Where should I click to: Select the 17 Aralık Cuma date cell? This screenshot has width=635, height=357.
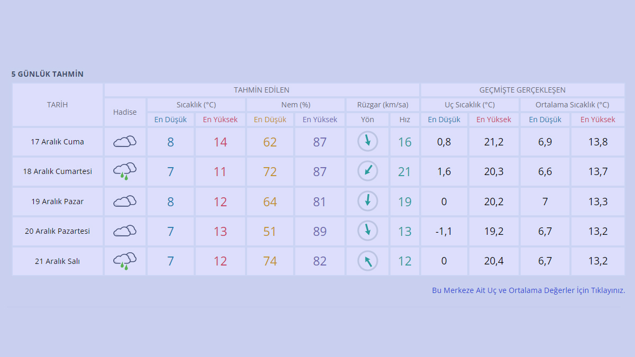pyautogui.click(x=57, y=142)
